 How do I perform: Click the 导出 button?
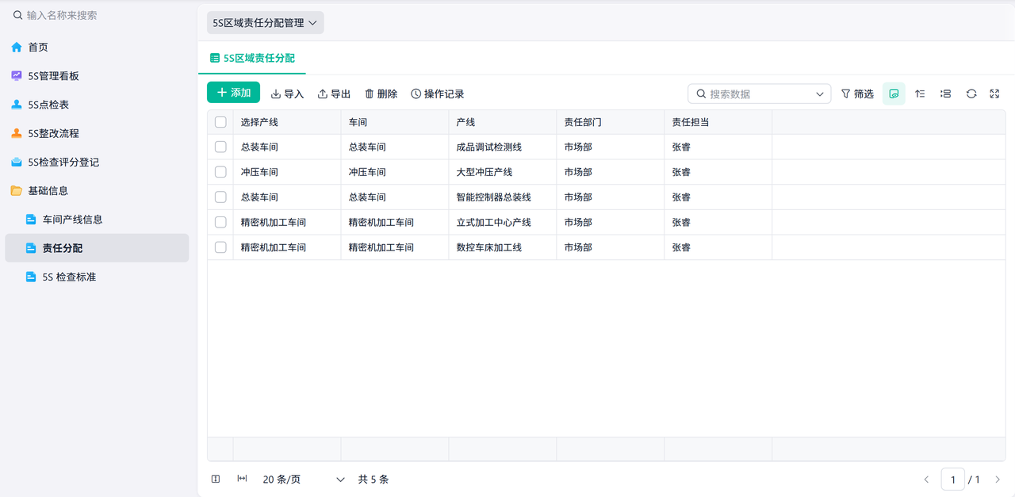334,94
